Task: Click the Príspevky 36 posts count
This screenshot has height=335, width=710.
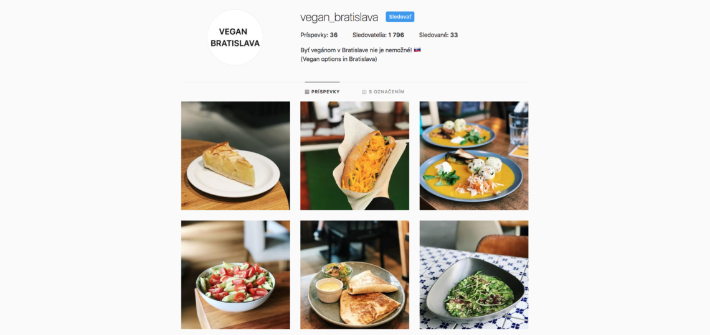Action: pyautogui.click(x=319, y=35)
